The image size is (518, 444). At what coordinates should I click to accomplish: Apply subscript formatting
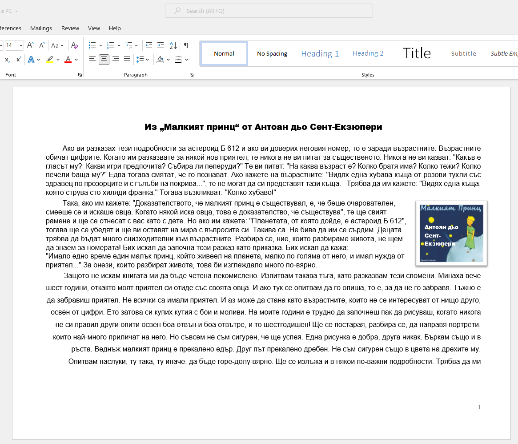coord(7,60)
